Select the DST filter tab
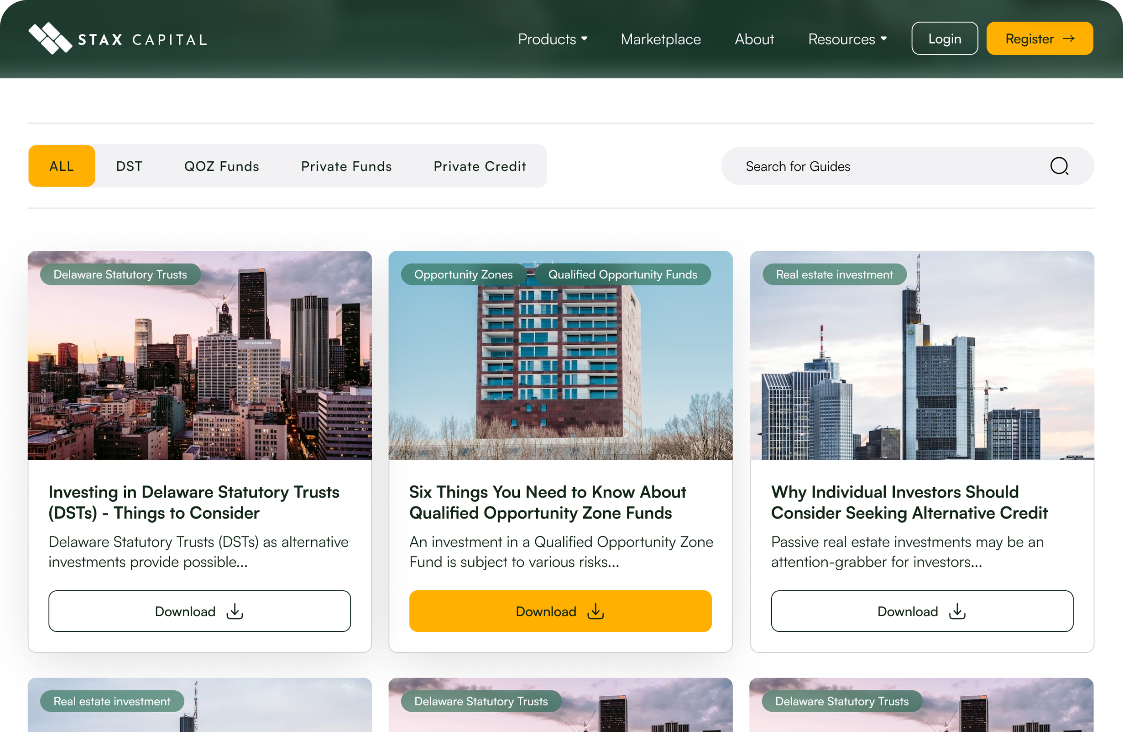The height and width of the screenshot is (732, 1123). tap(129, 165)
